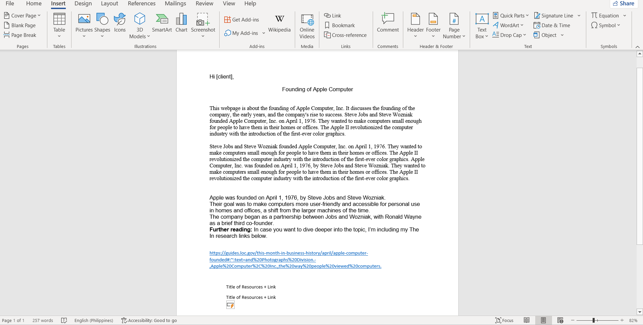
Task: Click the Page 1 of 1 indicator
Action: 13,320
